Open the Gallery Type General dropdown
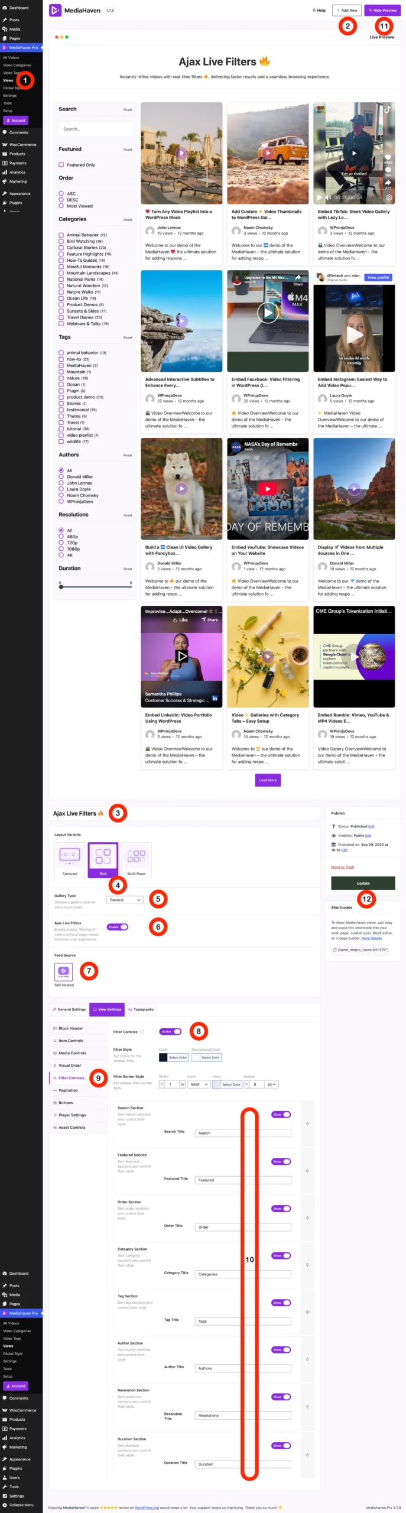This screenshot has width=406, height=1513. 125,900
